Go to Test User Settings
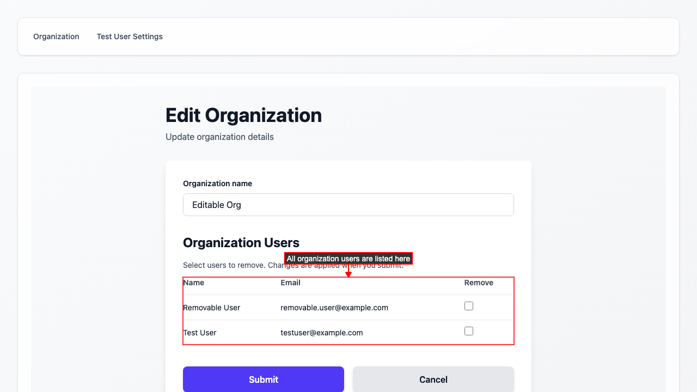Viewport: 697px width, 392px height. click(x=130, y=36)
